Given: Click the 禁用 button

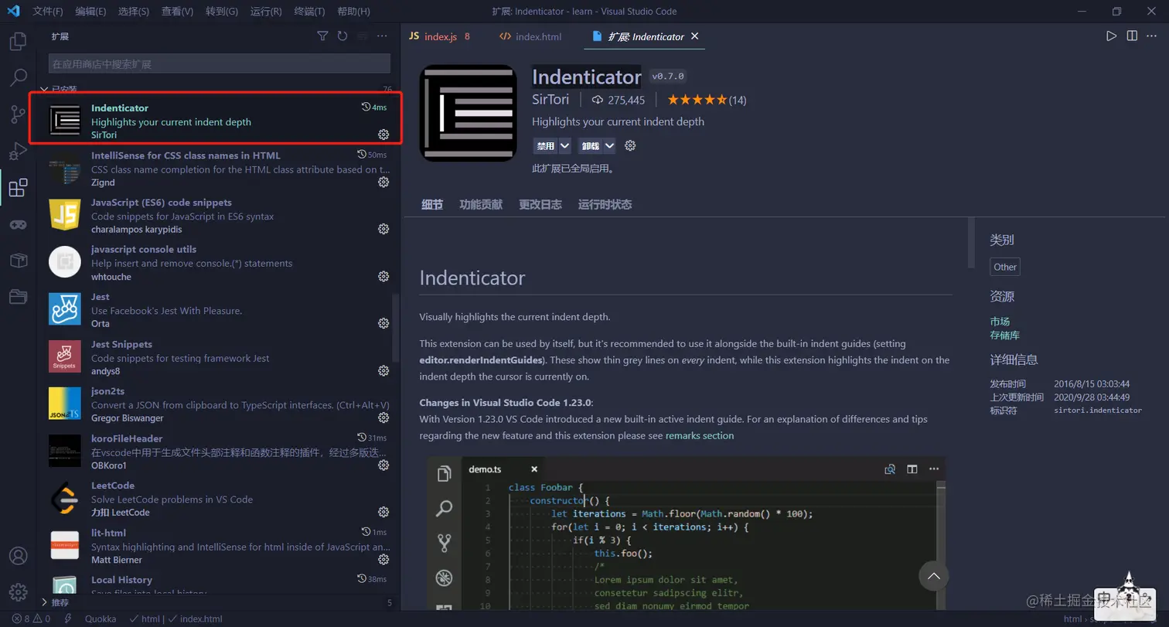Looking at the screenshot, I should pos(546,145).
